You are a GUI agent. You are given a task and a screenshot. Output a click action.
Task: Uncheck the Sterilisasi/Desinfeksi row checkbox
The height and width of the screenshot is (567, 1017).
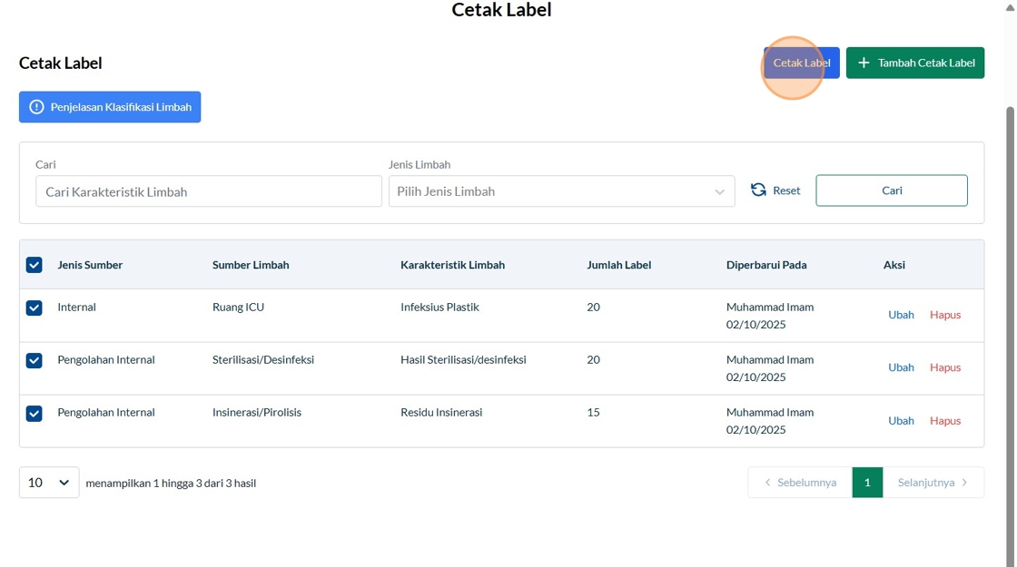(x=35, y=360)
